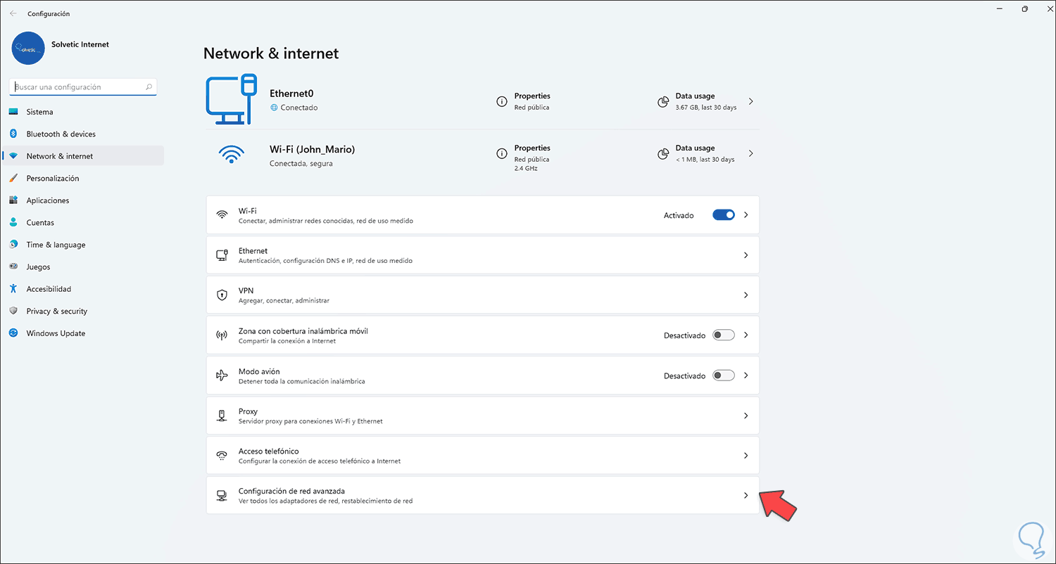
Task: Open Ethernet0 Data usage chevron arrow
Action: pyautogui.click(x=750, y=101)
